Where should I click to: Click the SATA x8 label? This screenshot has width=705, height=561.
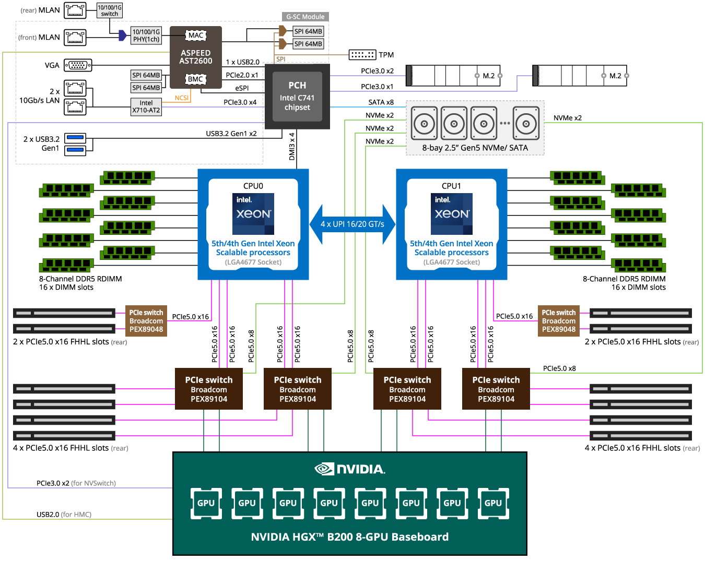(x=381, y=102)
